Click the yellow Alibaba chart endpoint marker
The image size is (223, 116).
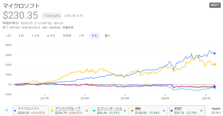(215, 64)
